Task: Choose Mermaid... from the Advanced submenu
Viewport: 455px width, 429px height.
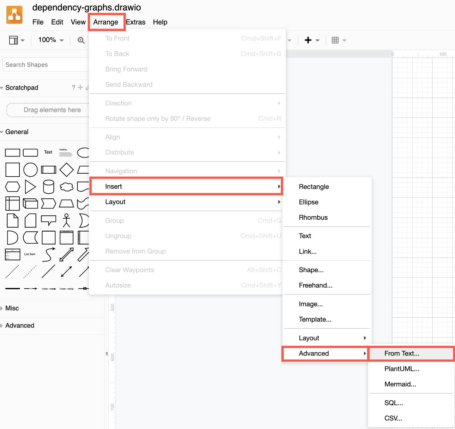Action: tap(401, 384)
